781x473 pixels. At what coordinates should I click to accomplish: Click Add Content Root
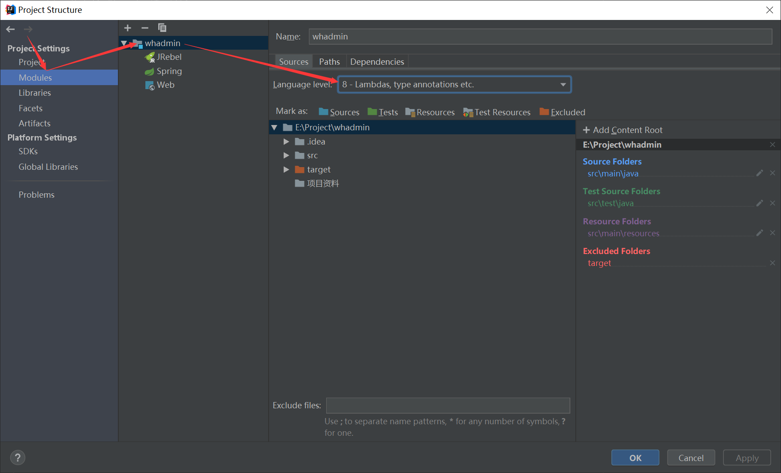[622, 129]
